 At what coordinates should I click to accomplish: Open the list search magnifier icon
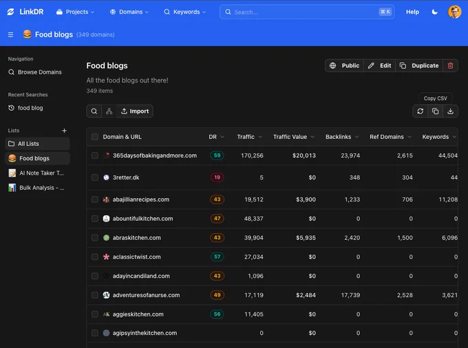(94, 111)
